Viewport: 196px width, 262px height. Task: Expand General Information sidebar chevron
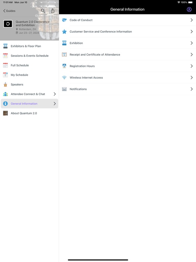pyautogui.click(x=55, y=104)
